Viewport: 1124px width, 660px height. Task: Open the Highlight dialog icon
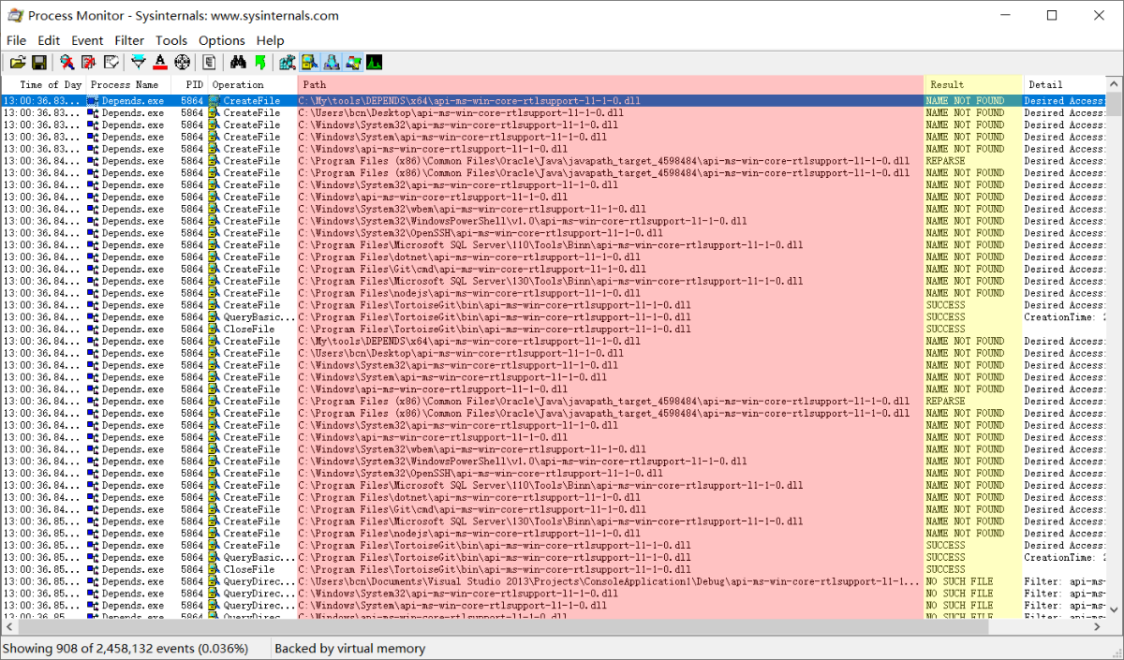click(160, 63)
